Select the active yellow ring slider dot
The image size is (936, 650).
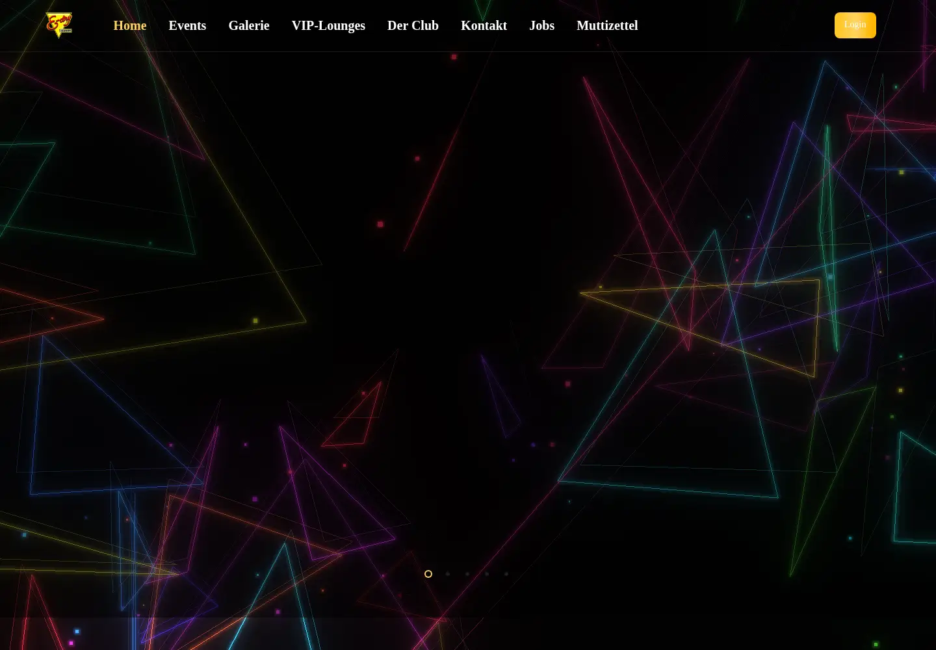pos(428,574)
